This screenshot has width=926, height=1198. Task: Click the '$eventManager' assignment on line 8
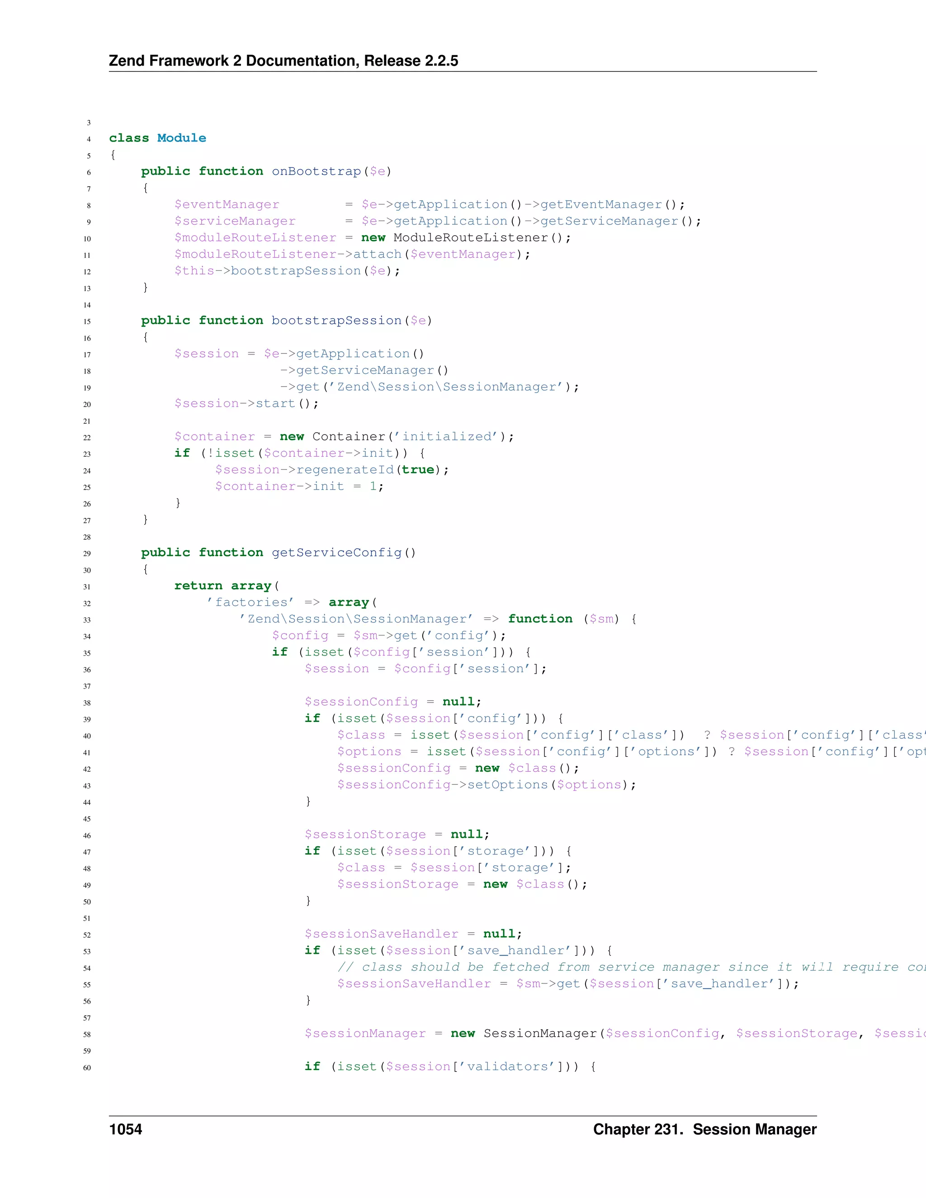[x=430, y=205]
